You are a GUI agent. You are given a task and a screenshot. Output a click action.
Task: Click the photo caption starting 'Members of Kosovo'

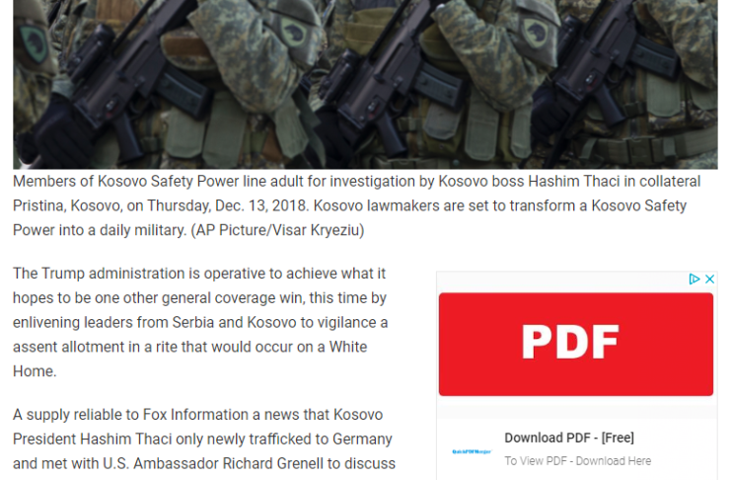point(357,205)
